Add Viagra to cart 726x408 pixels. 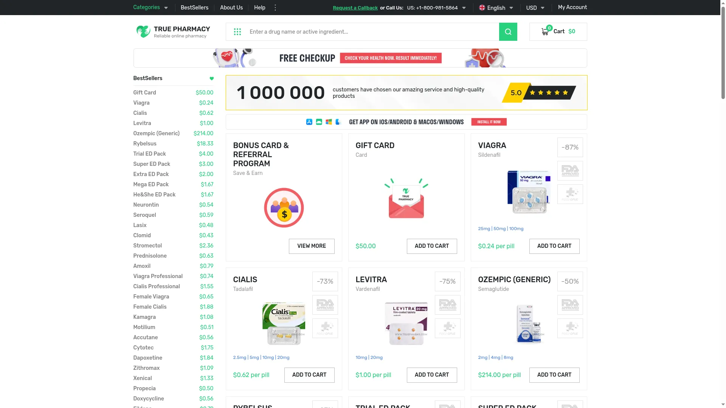pyautogui.click(x=554, y=246)
